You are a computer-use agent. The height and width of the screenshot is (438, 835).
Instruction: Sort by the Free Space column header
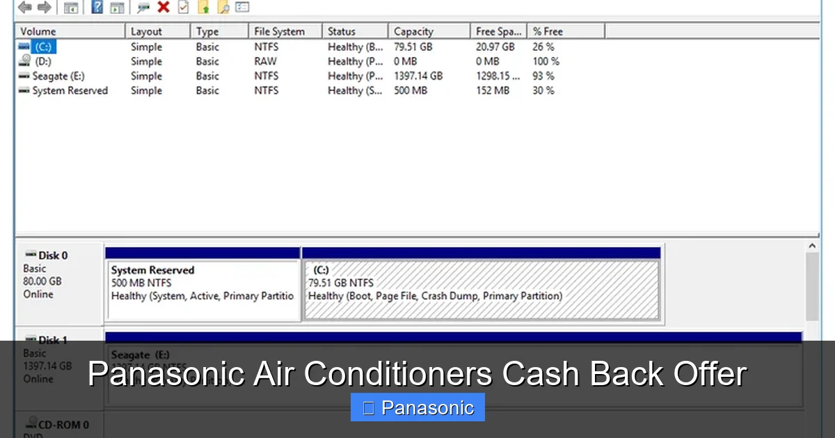click(x=499, y=31)
